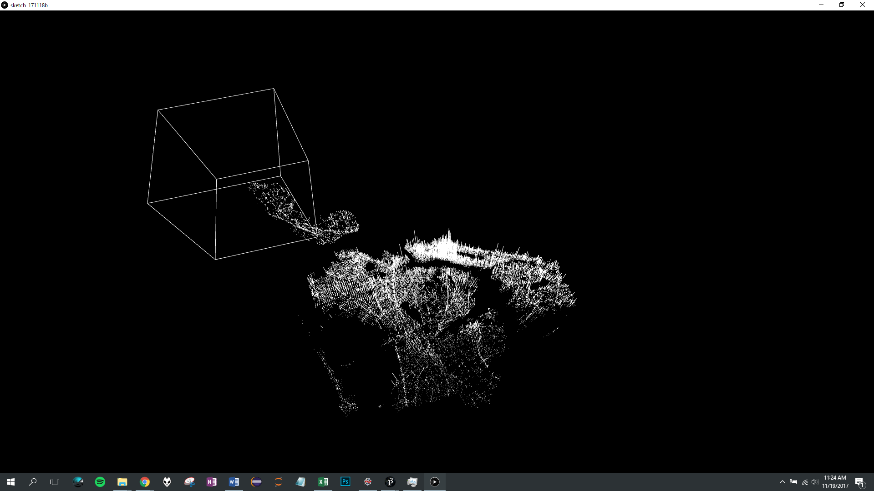Image resolution: width=874 pixels, height=491 pixels.
Task: Expand hidden system tray icons
Action: coord(783,482)
